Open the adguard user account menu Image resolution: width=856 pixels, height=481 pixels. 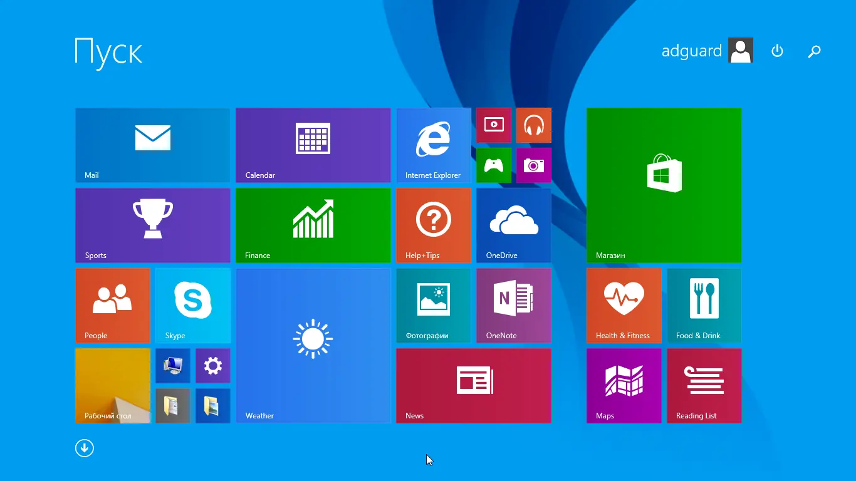707,51
